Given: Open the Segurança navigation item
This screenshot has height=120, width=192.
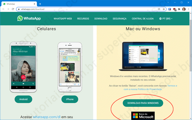Looking at the screenshot, I should click(119, 19).
